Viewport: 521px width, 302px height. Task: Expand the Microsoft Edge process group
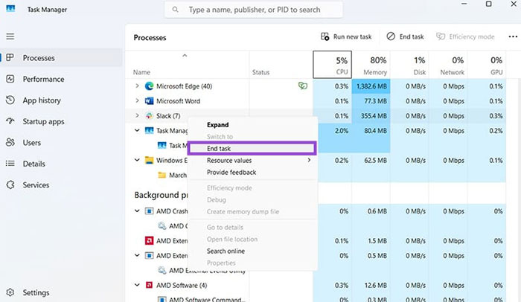(x=137, y=86)
